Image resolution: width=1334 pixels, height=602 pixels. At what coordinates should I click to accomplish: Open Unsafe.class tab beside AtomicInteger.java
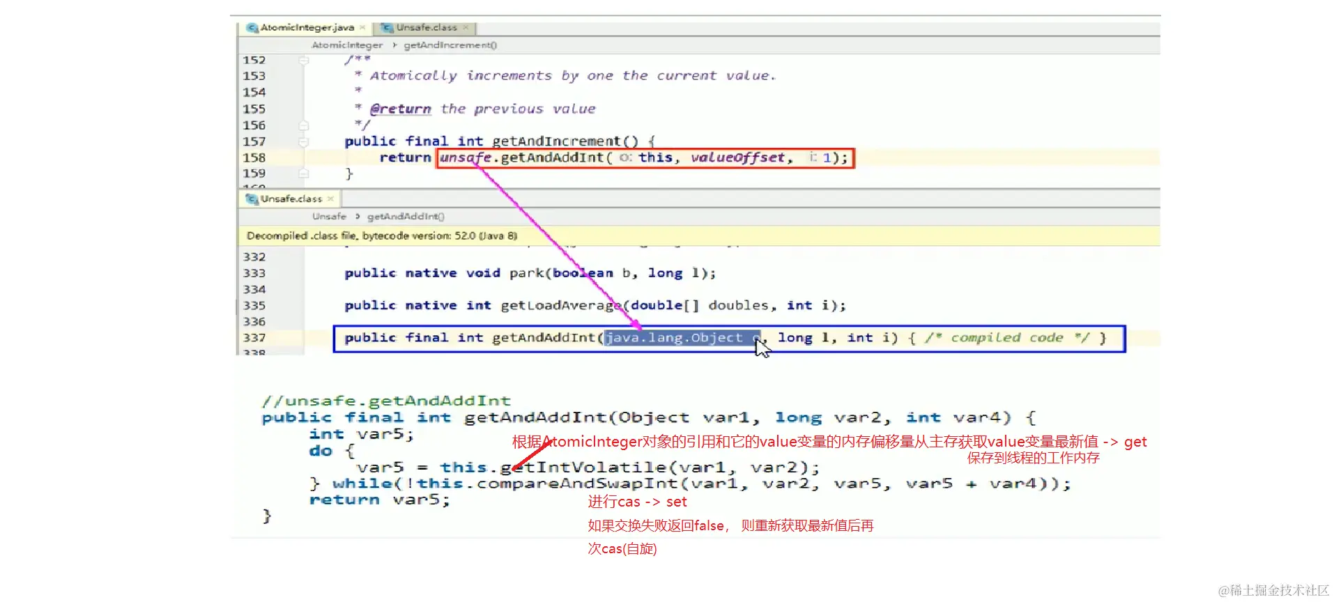426,28
